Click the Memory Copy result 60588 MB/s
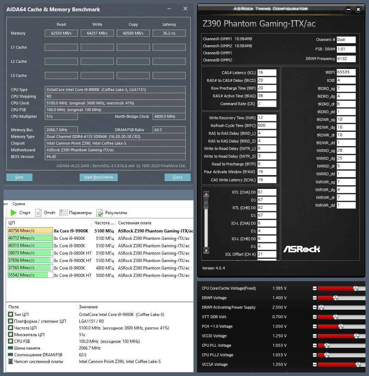The image size is (369, 376). 133,33
